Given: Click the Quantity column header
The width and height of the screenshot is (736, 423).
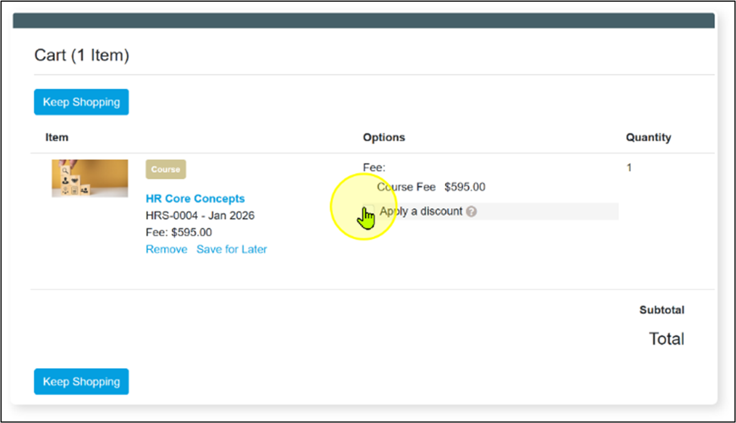Looking at the screenshot, I should point(648,137).
